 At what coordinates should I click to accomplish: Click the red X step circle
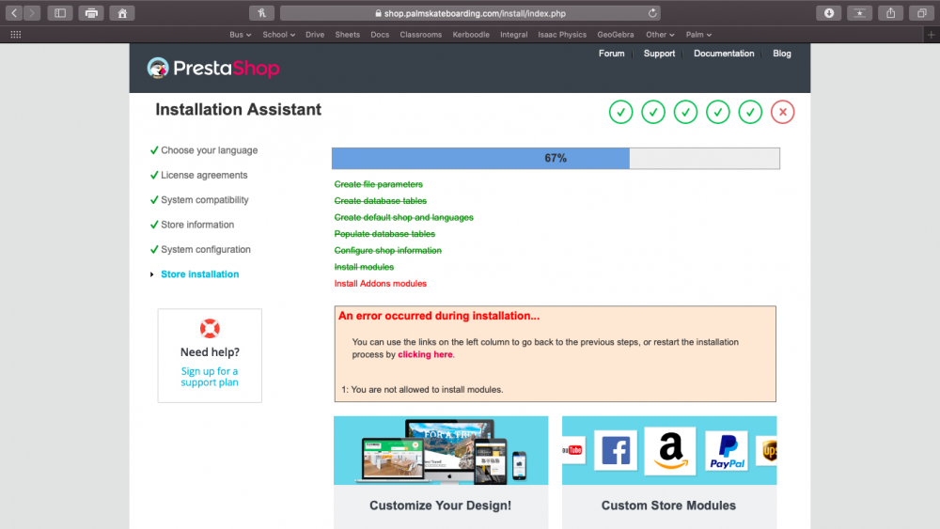click(x=782, y=112)
